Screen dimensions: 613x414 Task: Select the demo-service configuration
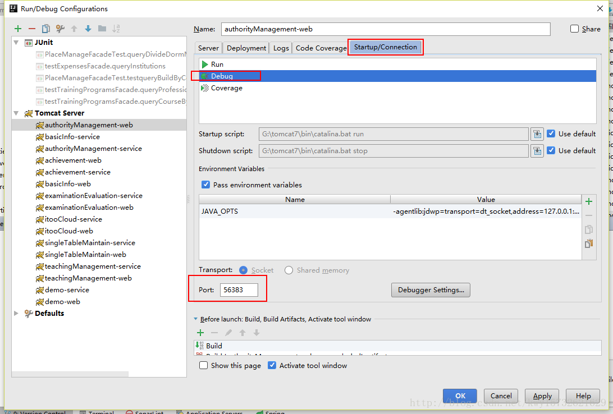(67, 290)
